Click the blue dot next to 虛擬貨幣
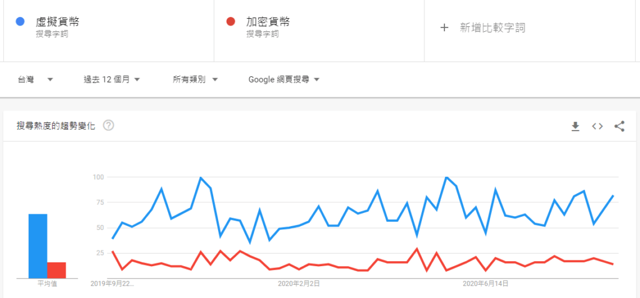 [20, 22]
